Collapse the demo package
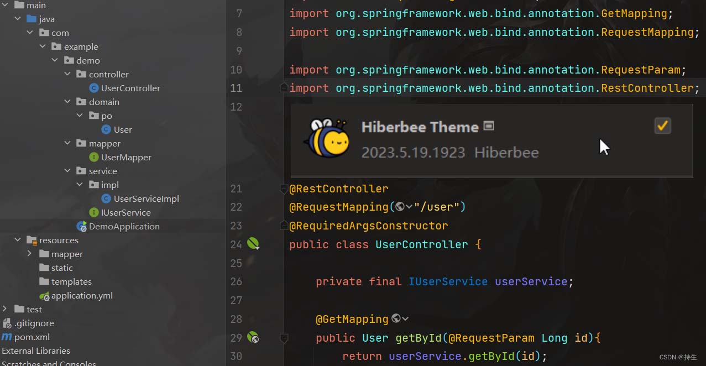The width and height of the screenshot is (706, 366). [x=55, y=60]
